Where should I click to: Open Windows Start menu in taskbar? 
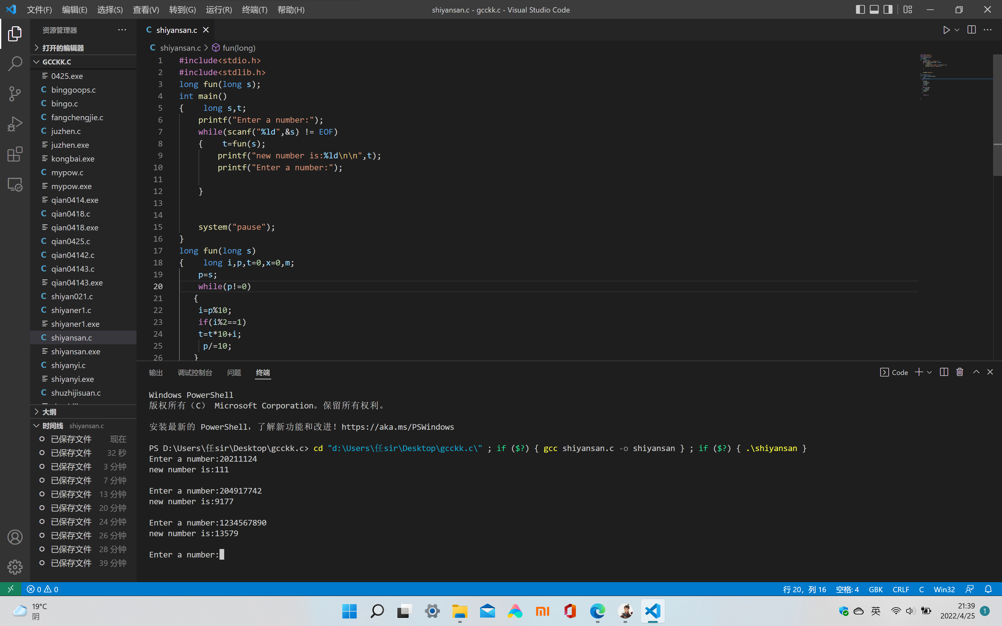point(349,611)
